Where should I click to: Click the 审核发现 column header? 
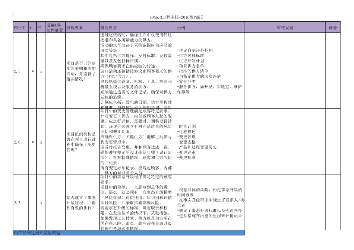[x=285, y=27]
